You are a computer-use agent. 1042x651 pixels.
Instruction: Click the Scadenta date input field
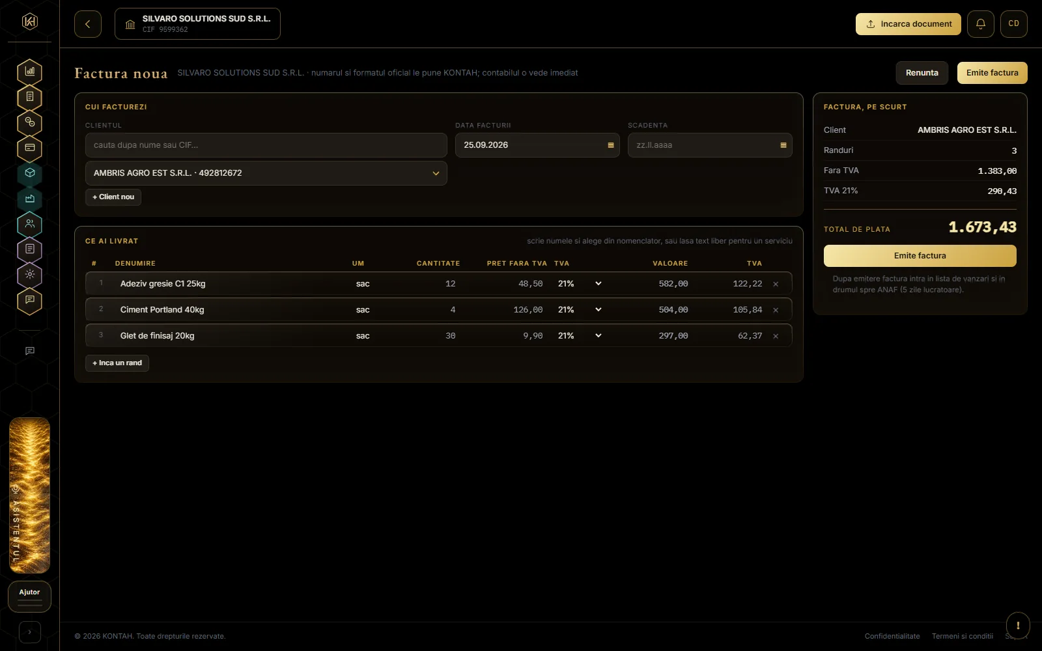pos(710,145)
